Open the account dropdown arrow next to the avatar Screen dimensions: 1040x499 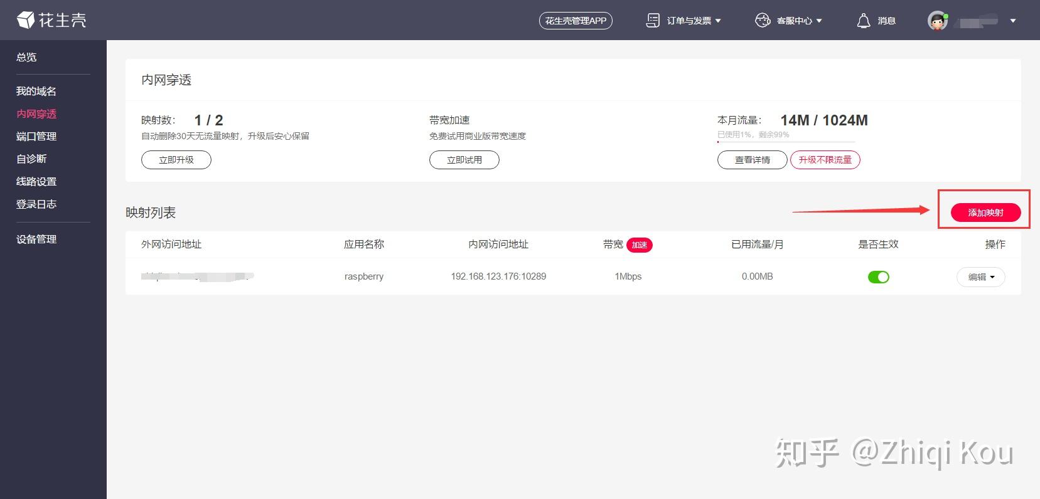tap(1012, 21)
